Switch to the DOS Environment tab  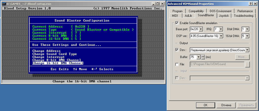click(x=220, y=11)
